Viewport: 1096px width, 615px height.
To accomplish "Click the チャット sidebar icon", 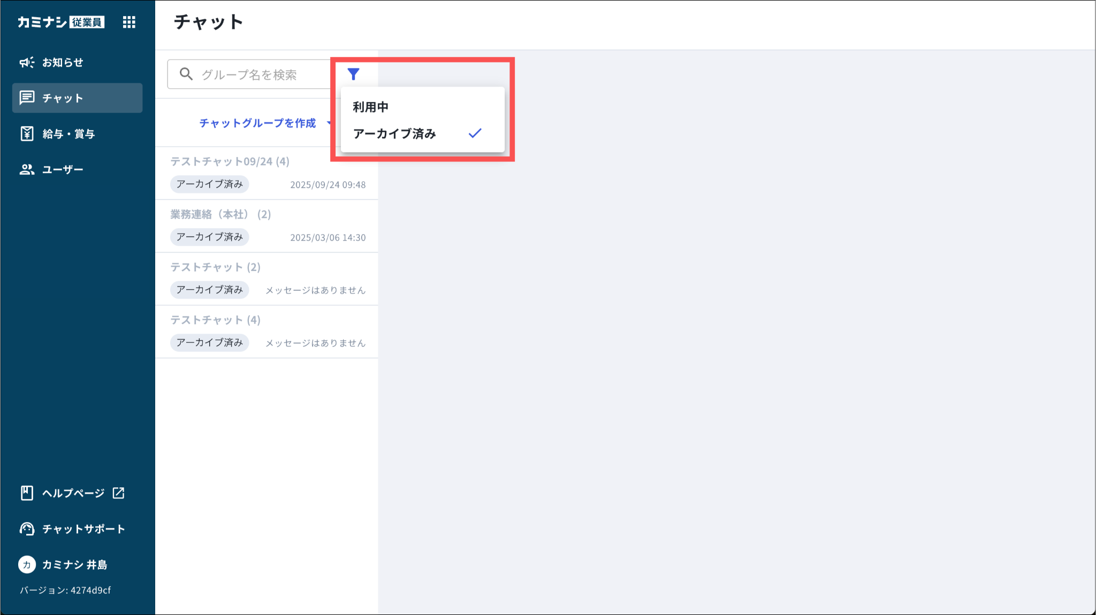I will (x=27, y=98).
